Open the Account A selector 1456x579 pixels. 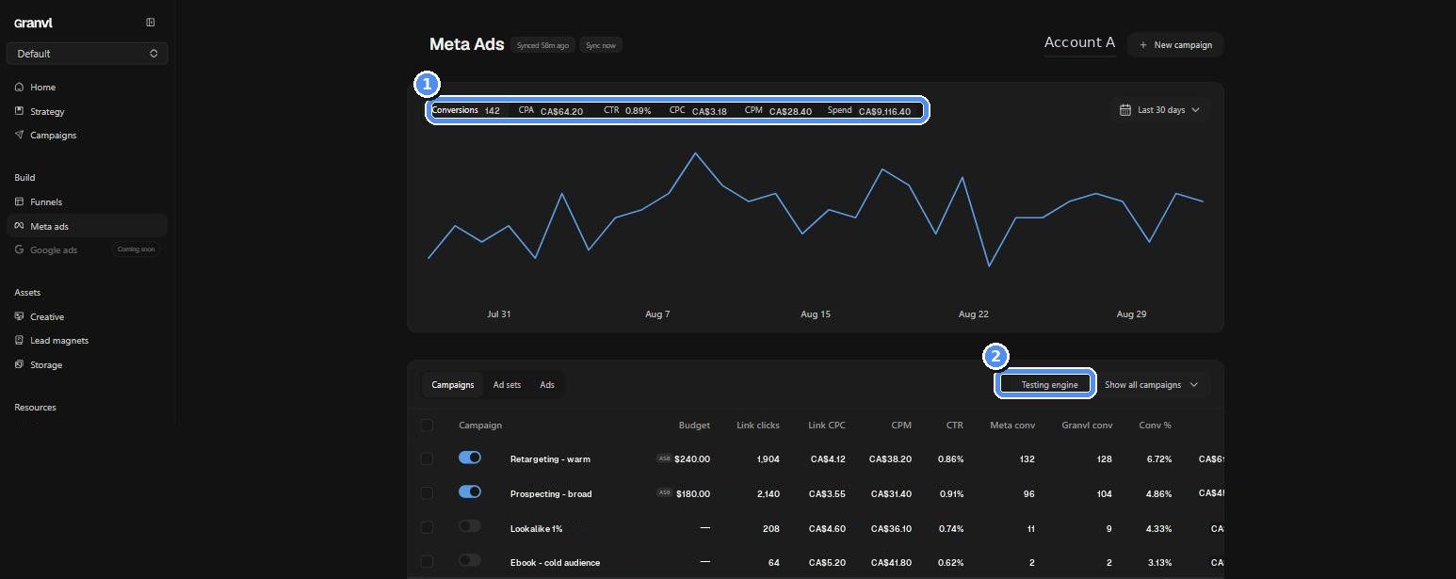coord(1079,42)
